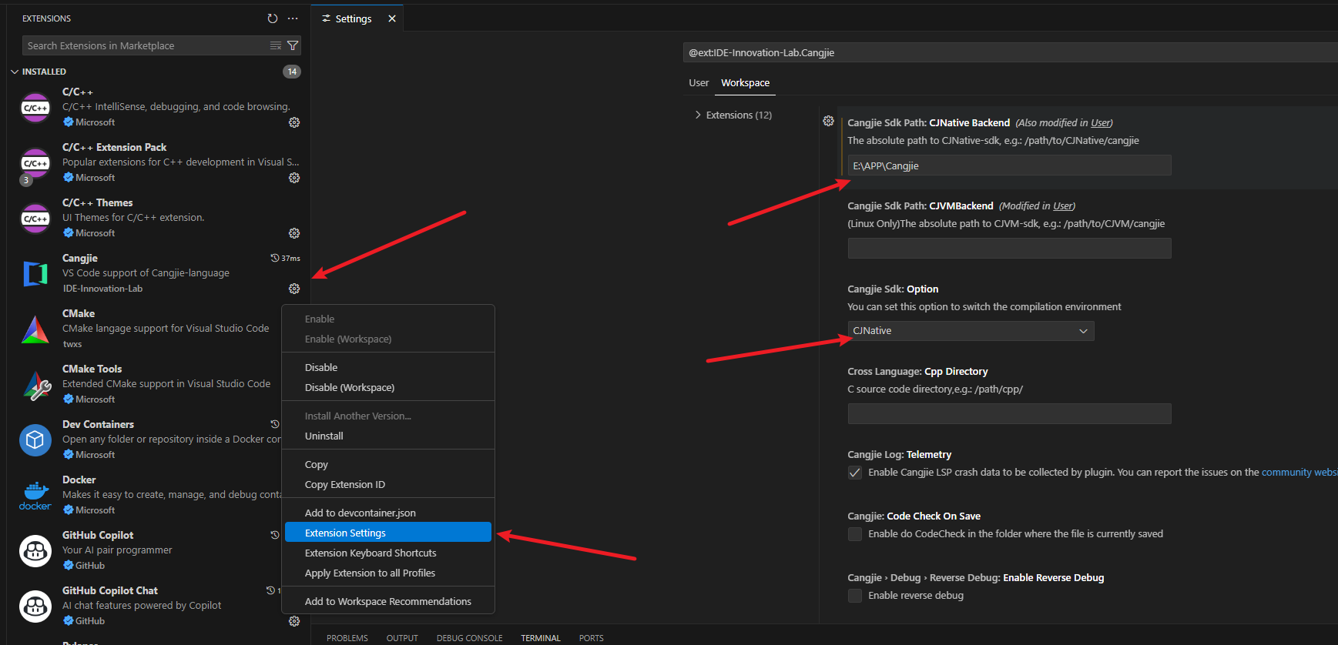Open the DEBUG CONSOLE panel tab

coord(469,638)
